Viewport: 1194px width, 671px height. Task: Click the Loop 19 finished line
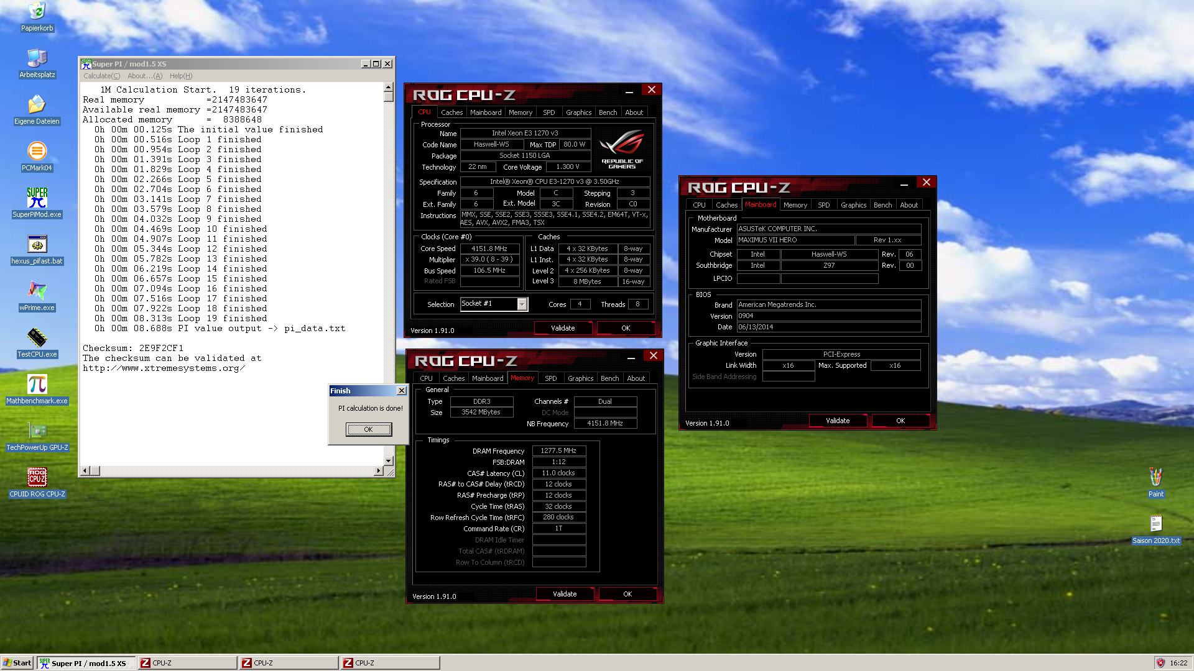coord(181,319)
